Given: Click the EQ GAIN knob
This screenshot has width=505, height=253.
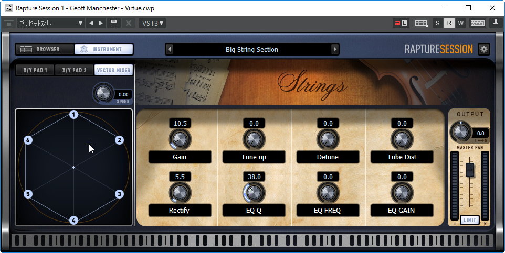Looking at the screenshot, I should pos(402,193).
